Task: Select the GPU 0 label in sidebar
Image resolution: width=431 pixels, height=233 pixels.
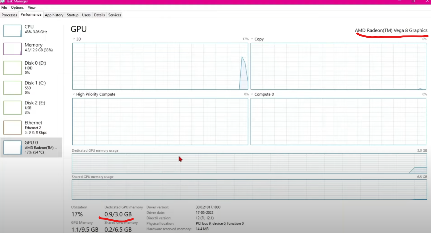Action: [31, 143]
